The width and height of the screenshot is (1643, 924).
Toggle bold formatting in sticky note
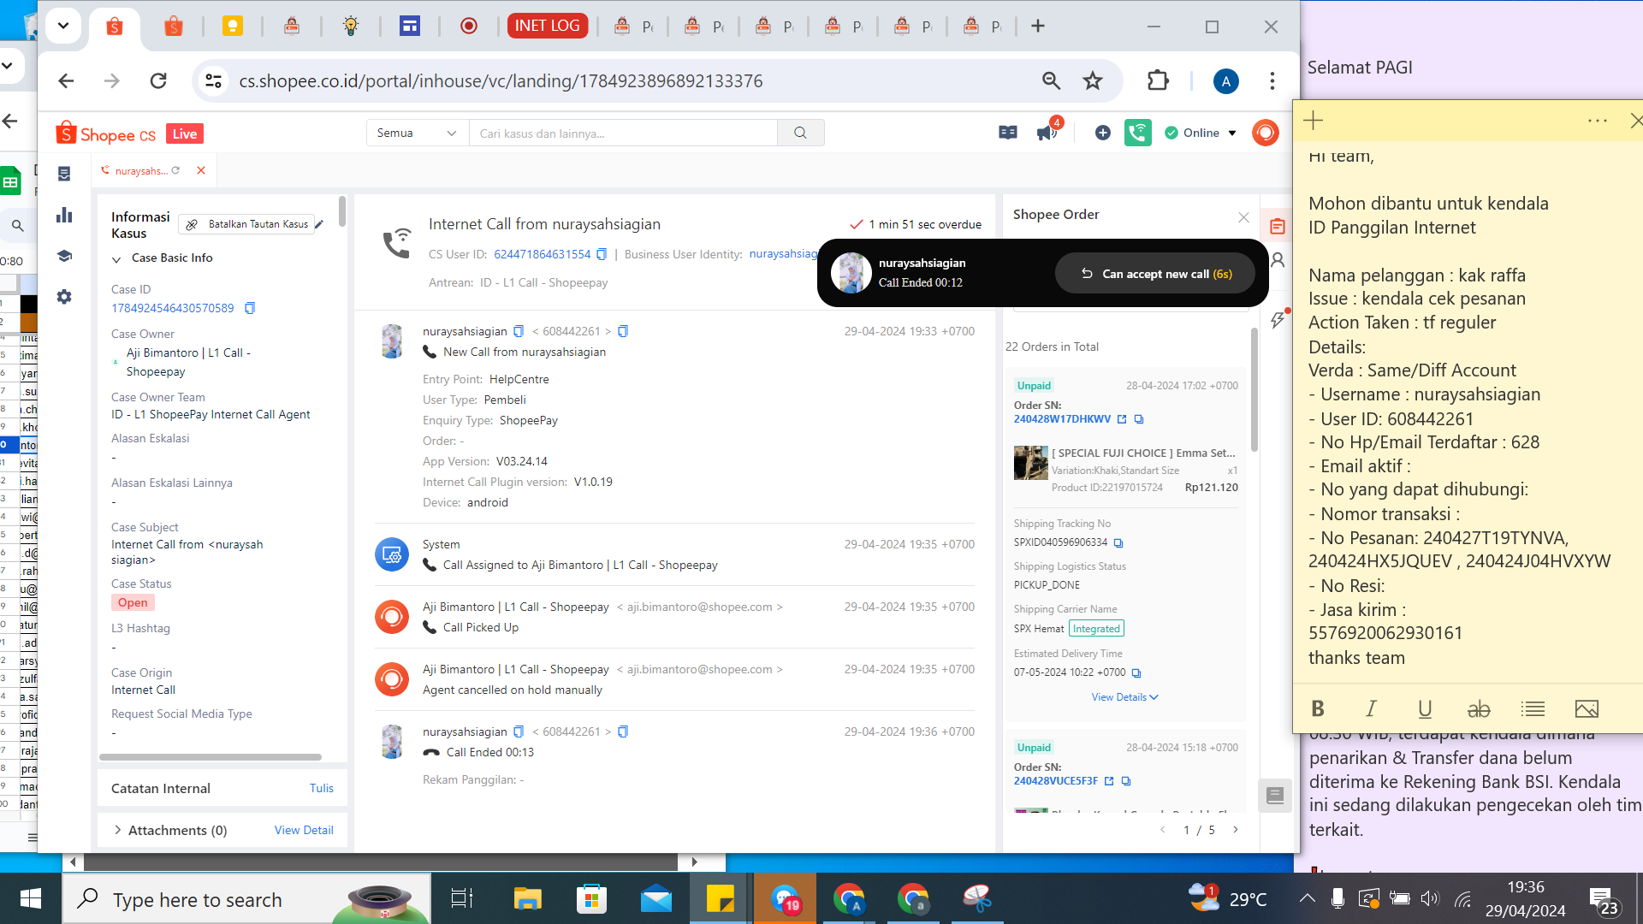[x=1318, y=708]
